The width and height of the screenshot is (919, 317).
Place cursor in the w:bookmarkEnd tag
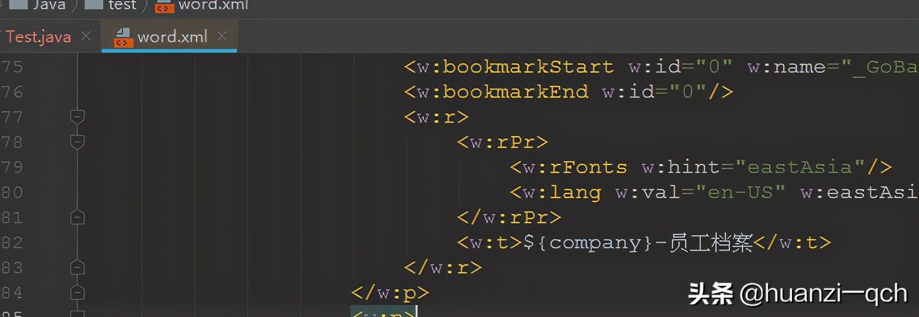[x=496, y=92]
